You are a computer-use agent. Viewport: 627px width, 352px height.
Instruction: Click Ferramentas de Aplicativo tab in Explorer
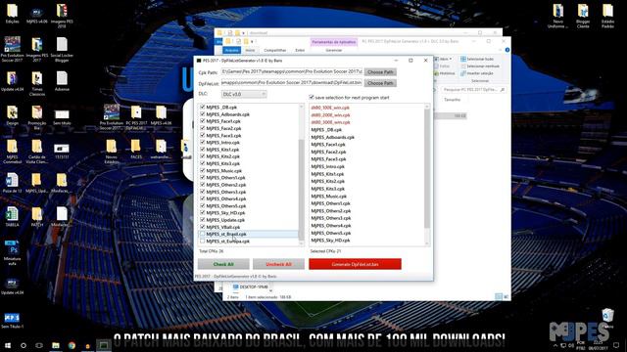tap(334, 42)
